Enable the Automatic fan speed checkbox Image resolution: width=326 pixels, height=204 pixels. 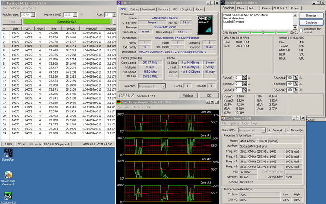click(302, 30)
